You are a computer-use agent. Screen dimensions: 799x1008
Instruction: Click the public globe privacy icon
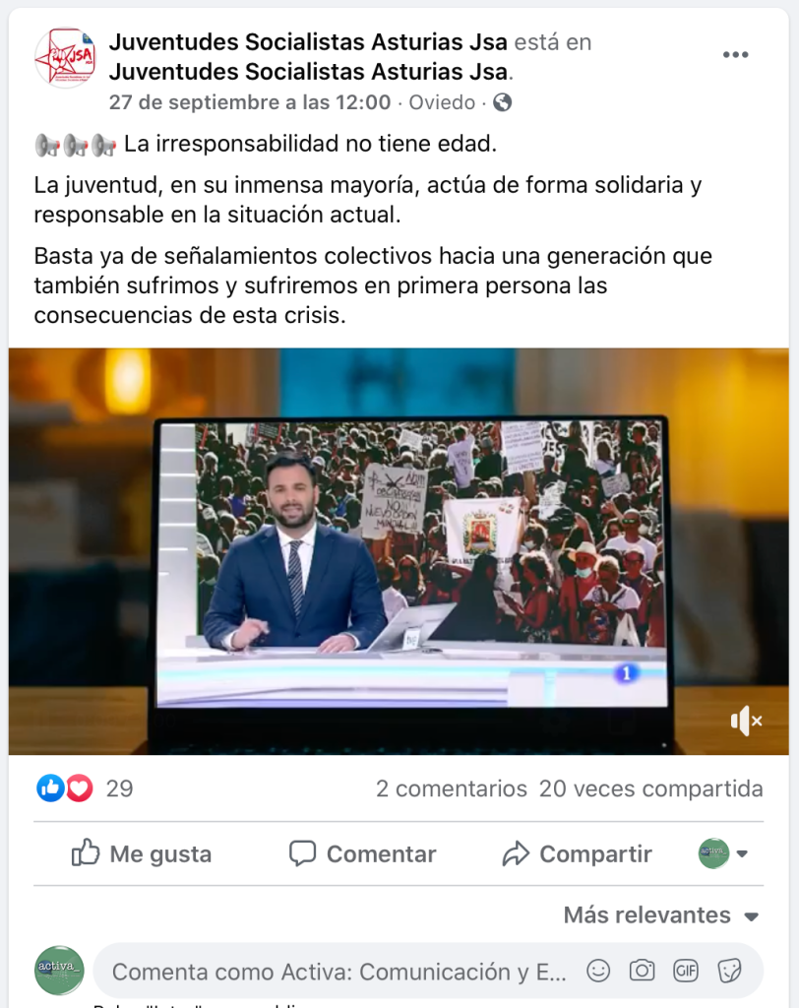[x=503, y=102]
